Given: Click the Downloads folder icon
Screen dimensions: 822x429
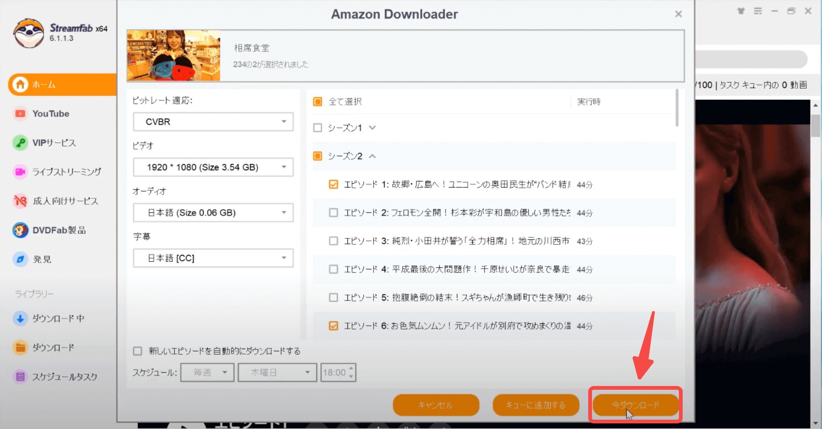Looking at the screenshot, I should point(20,348).
